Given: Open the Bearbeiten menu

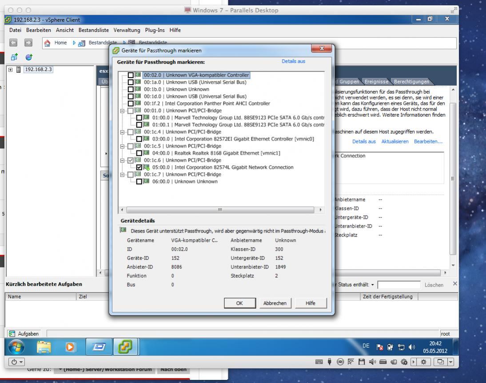Looking at the screenshot, I should pos(39,30).
